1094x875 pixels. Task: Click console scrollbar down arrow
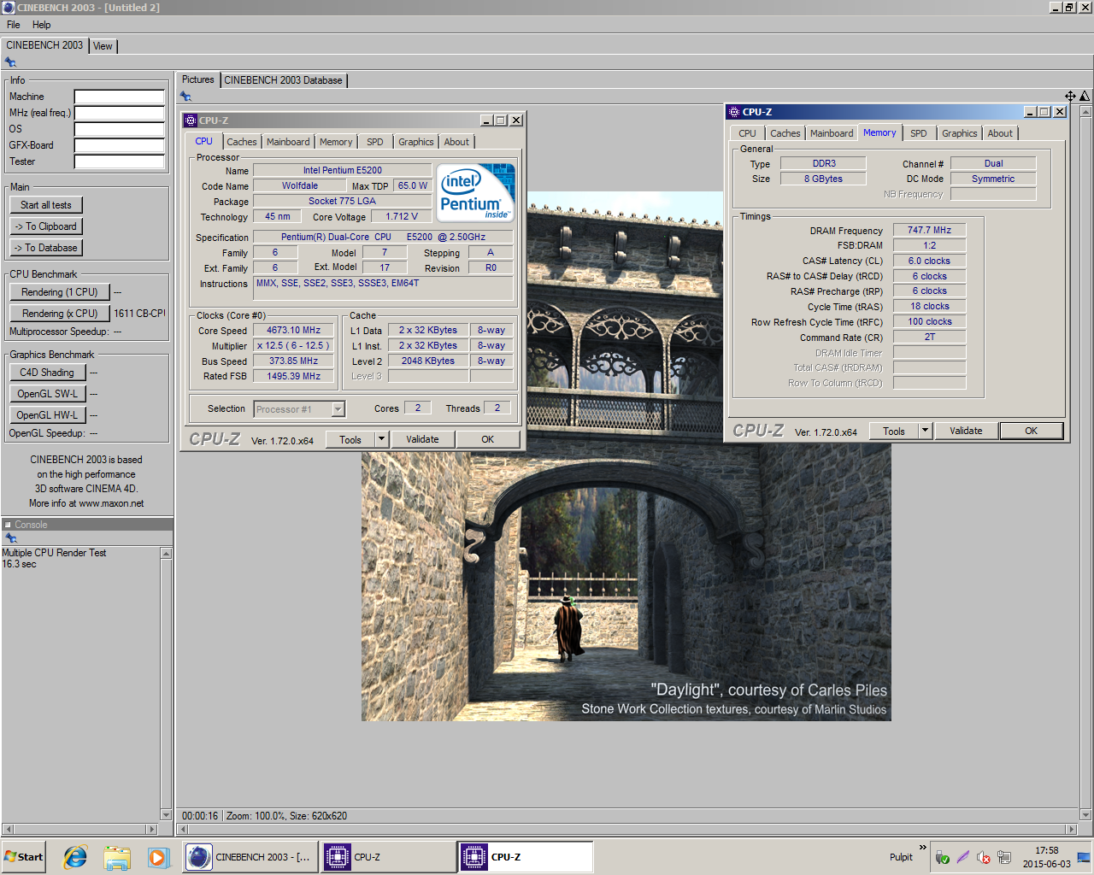(166, 815)
